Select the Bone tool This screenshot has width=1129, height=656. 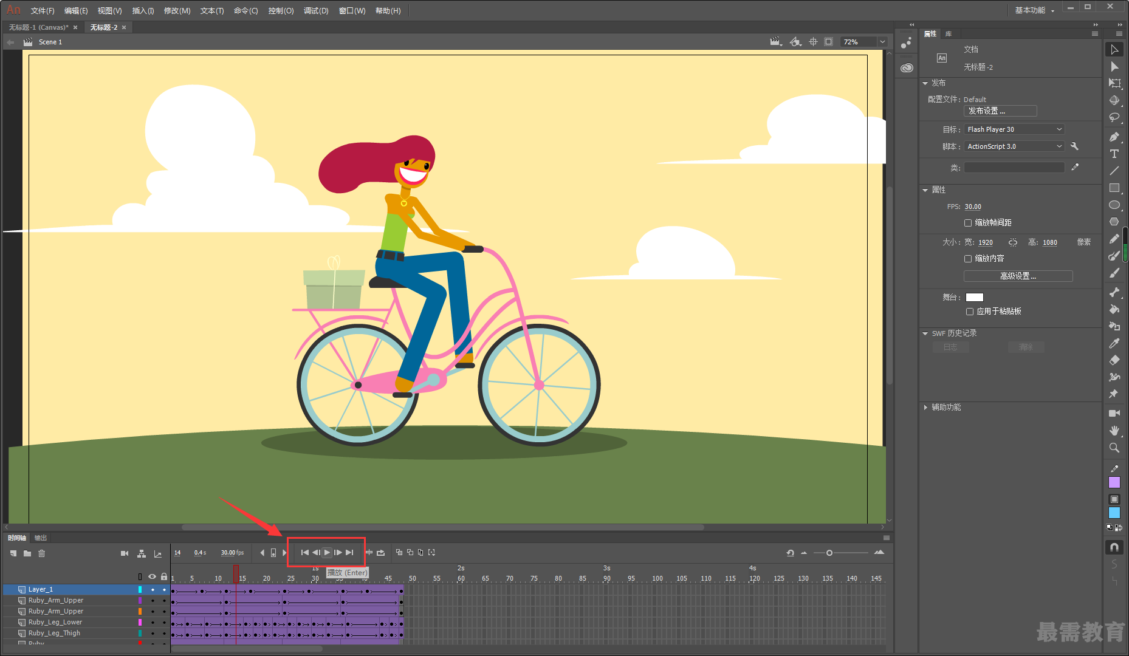point(1114,293)
